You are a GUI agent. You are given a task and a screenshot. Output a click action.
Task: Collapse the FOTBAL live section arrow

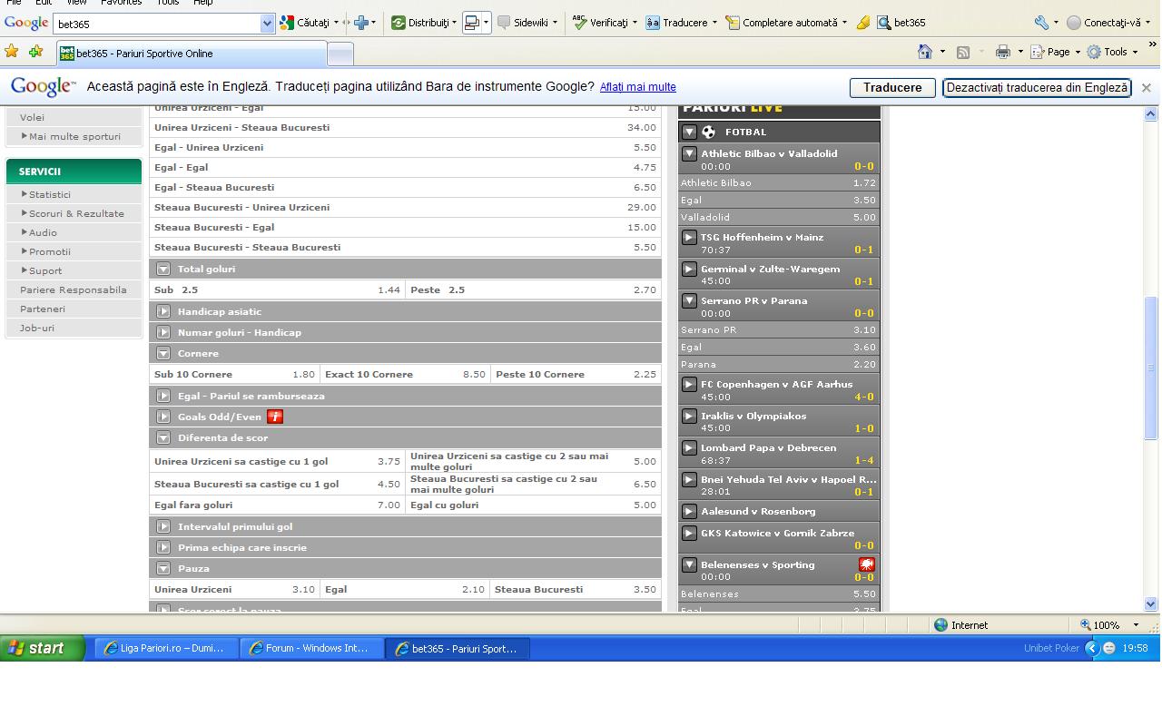coord(689,132)
